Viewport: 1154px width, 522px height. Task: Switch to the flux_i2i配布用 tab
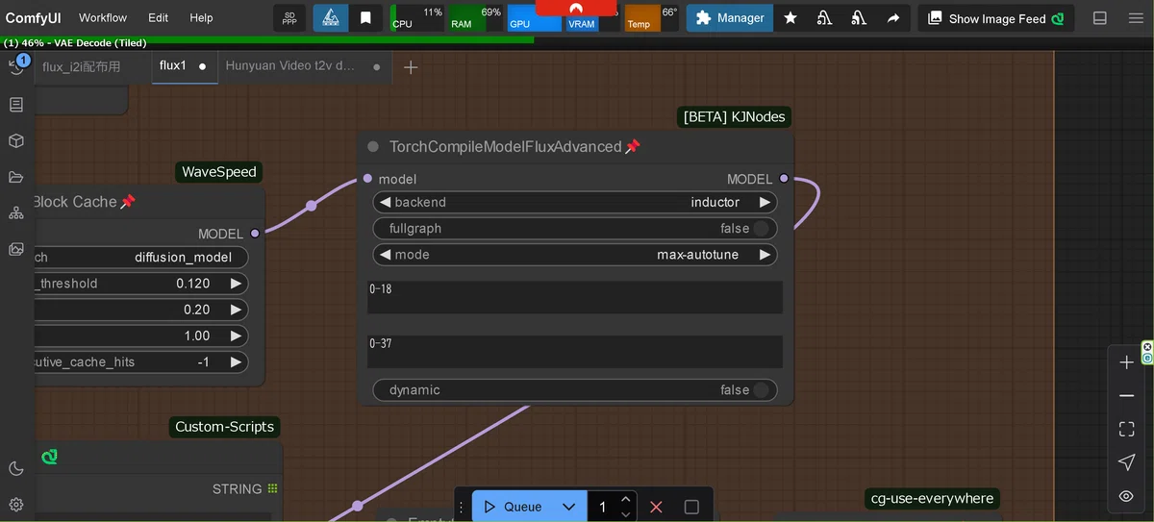82,67
